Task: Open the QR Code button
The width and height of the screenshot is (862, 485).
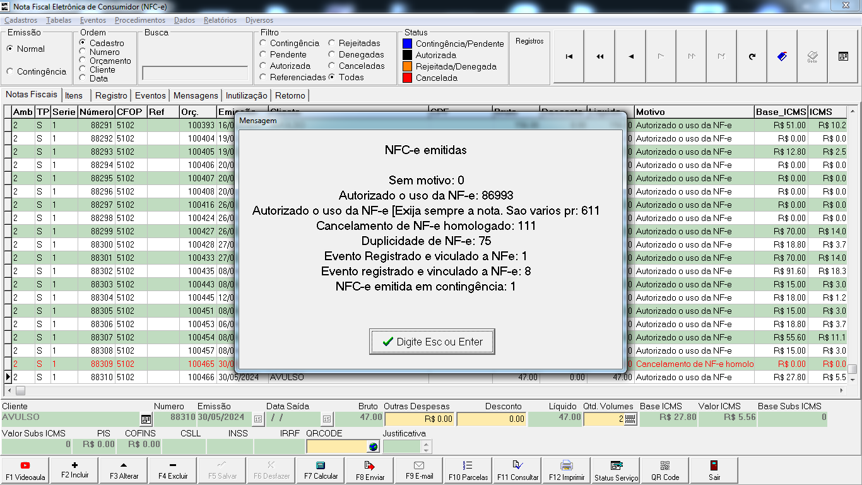Action: click(x=665, y=466)
